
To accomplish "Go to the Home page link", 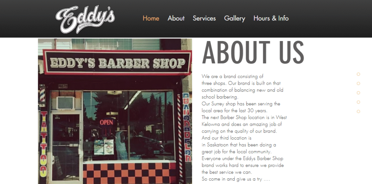I will click(151, 18).
